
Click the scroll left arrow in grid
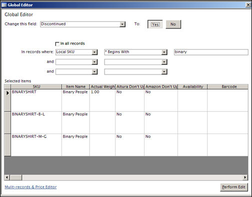[x=7, y=177]
